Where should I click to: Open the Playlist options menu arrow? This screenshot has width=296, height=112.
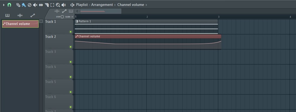(4, 5)
